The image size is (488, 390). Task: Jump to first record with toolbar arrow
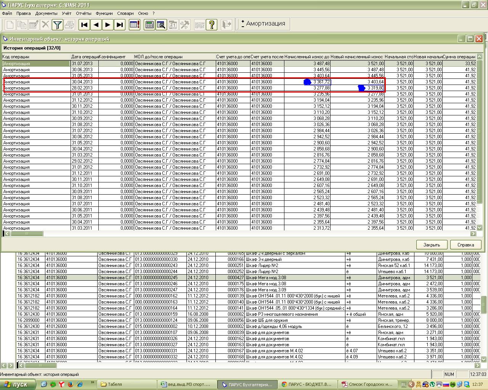click(84, 25)
